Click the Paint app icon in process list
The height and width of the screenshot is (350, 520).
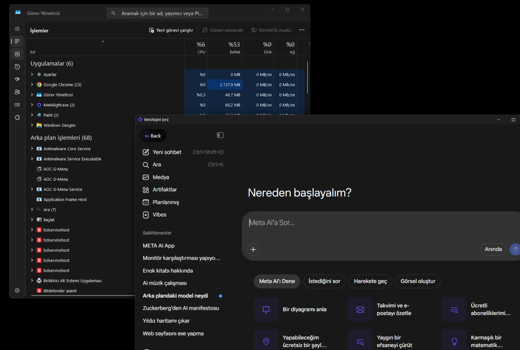pyautogui.click(x=39, y=115)
